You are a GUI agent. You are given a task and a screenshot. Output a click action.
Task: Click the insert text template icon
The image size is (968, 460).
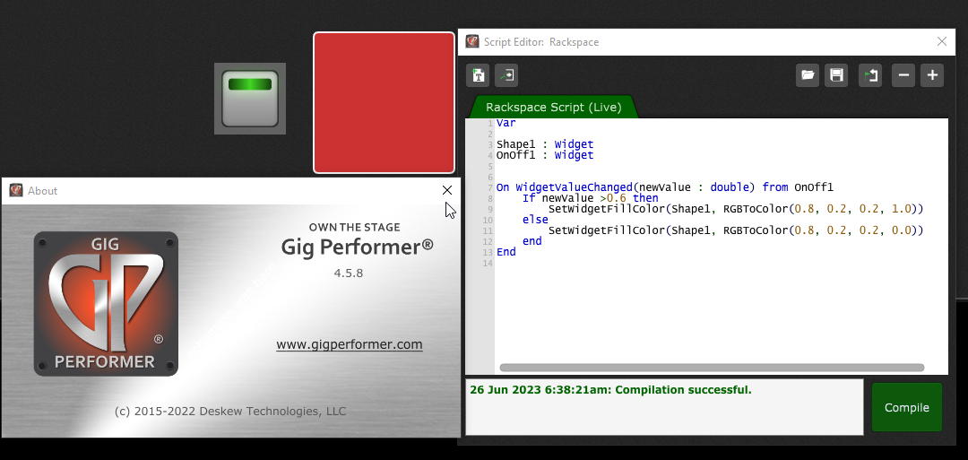(x=479, y=75)
